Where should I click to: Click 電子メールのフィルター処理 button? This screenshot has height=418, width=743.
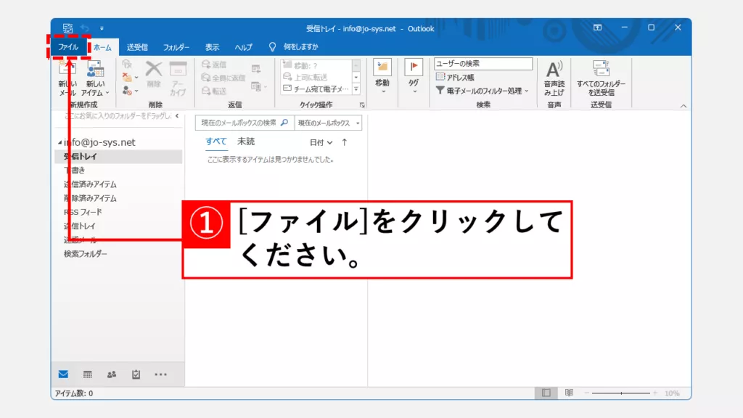coord(483,91)
